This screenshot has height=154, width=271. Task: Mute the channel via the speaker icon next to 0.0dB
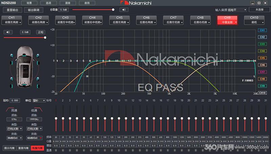click(x=8, y=32)
